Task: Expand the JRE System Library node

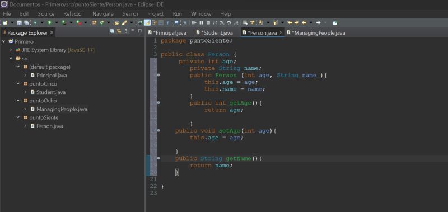Action: pyautogui.click(x=11, y=50)
